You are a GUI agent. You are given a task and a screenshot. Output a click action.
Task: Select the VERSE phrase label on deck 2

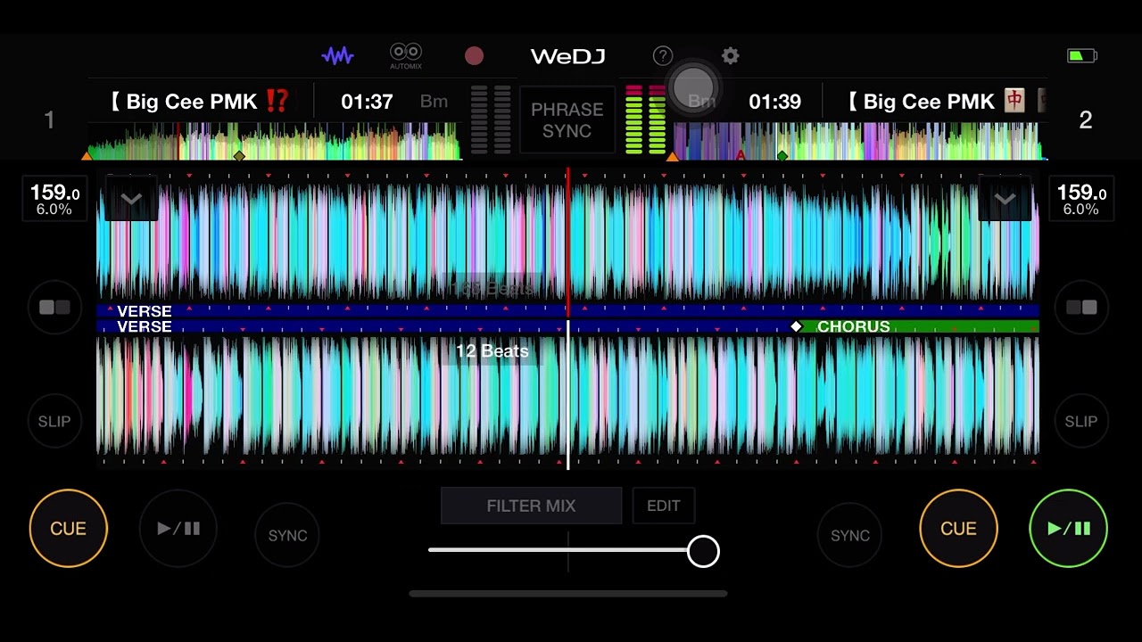pos(145,327)
